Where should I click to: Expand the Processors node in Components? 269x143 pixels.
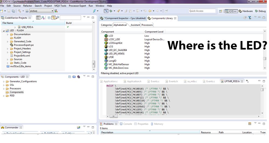[x=4, y=88]
